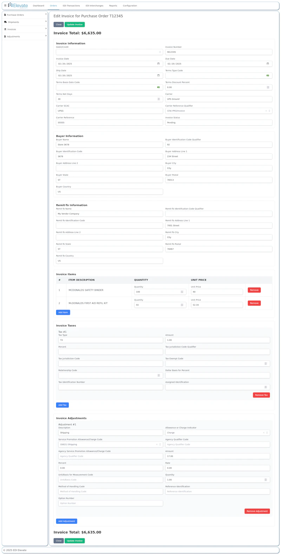Click the Invoice Status field Pending
Screen dimensions: 281x555
coord(219,123)
